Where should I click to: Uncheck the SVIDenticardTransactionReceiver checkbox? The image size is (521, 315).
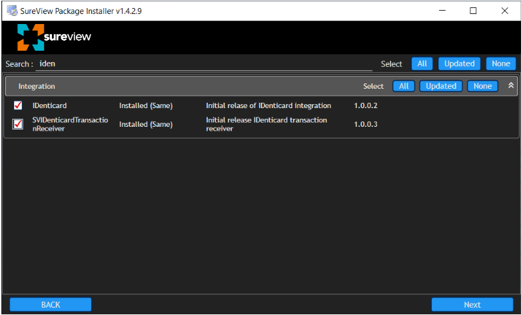coord(18,124)
